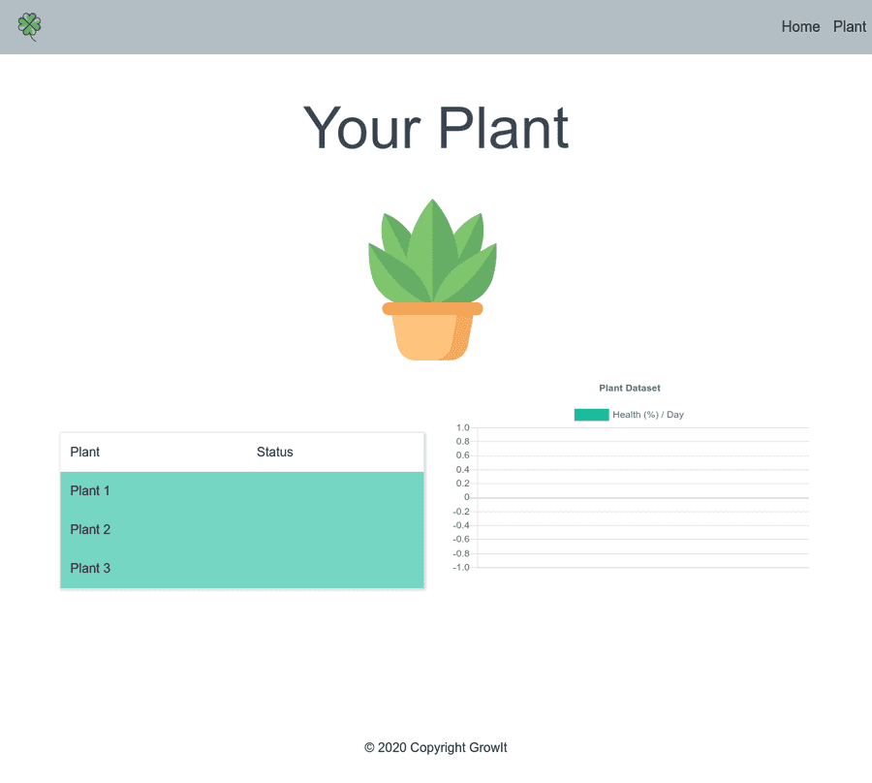This screenshot has height=783, width=872.
Task: Click the Plant Dataset chart title
Action: 629,388
